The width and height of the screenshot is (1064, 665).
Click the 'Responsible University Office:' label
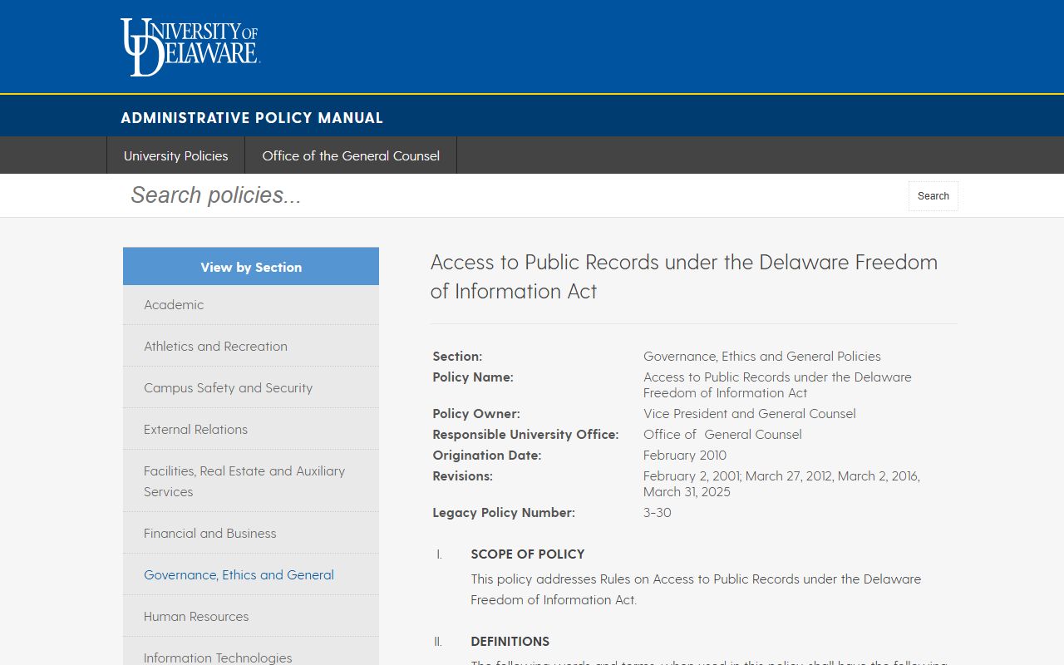point(525,434)
